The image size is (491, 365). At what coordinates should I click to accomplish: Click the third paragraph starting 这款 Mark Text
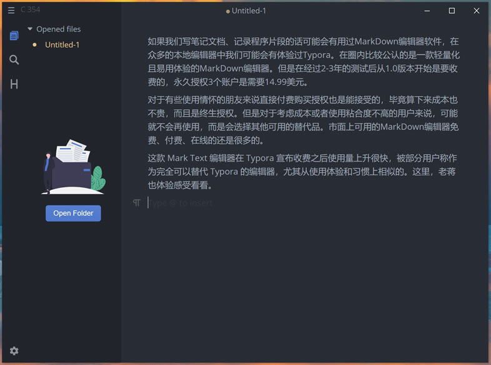pos(302,172)
